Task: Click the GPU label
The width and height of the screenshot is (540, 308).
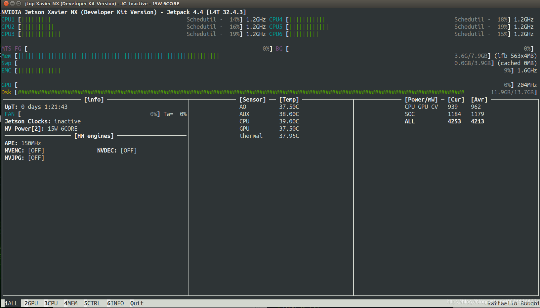Action: click(6, 85)
